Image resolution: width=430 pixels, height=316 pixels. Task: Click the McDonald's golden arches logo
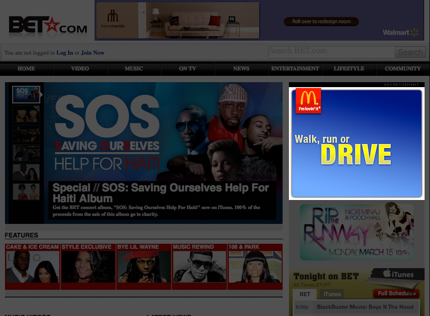pos(308,101)
